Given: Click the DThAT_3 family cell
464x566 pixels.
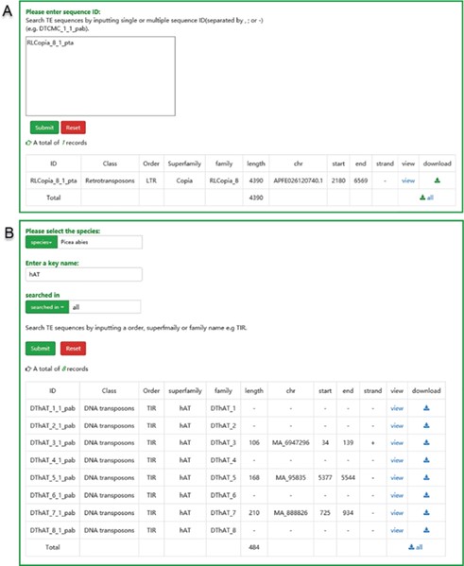Looking at the screenshot, I should (223, 442).
